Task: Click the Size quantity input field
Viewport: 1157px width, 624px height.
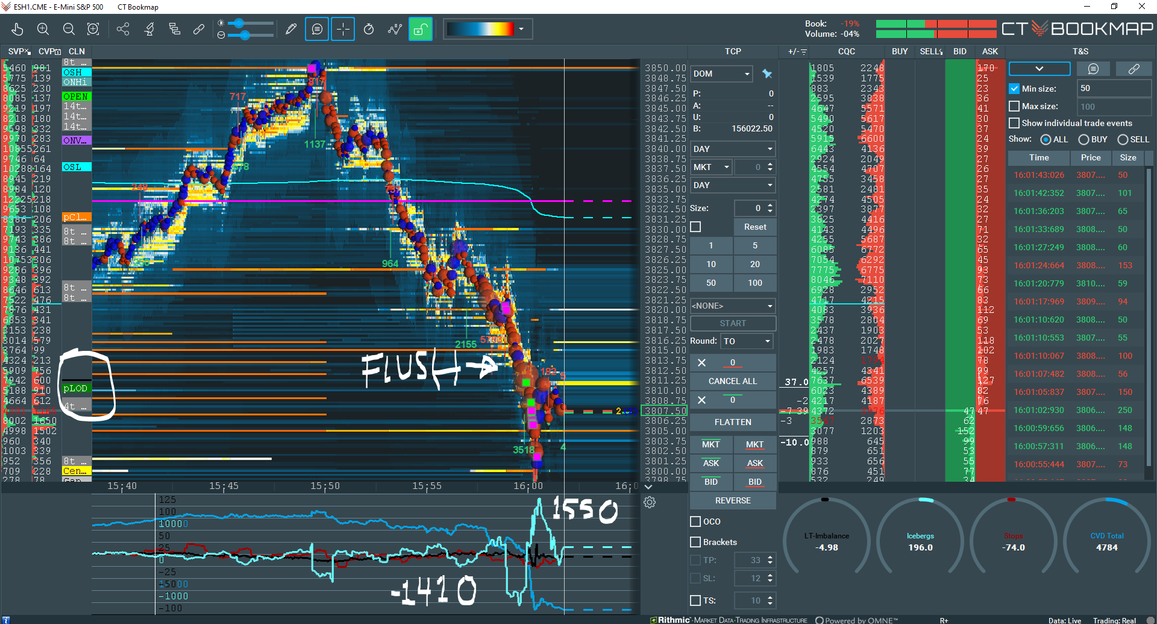Action: click(x=750, y=208)
